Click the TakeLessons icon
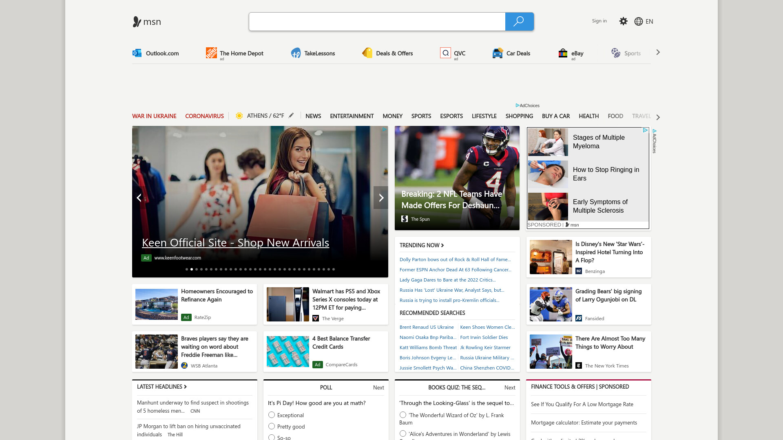The height and width of the screenshot is (440, 783). [x=296, y=53]
